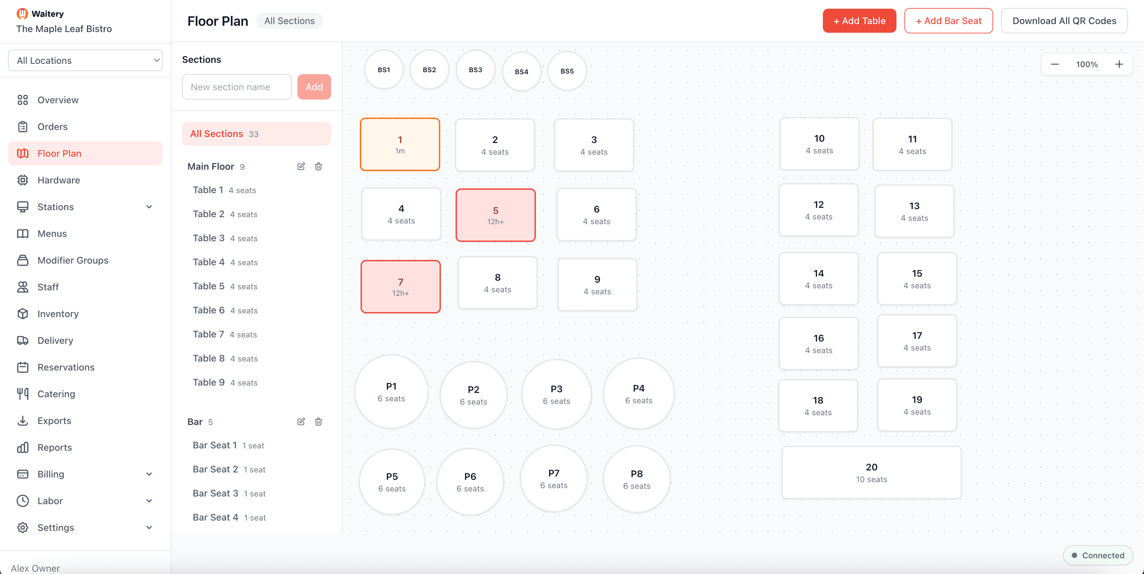Click the Reservations calendar icon
This screenshot has height=574, width=1144.
pyautogui.click(x=23, y=367)
